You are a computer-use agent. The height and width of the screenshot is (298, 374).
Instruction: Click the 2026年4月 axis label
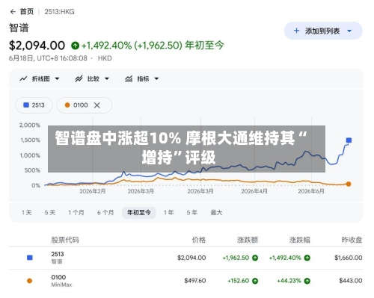(254, 191)
